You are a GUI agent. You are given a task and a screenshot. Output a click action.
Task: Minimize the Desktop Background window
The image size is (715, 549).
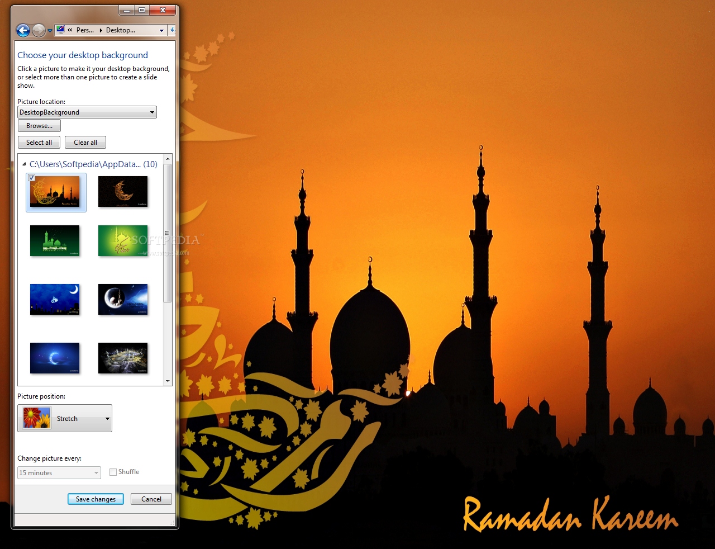(x=127, y=10)
